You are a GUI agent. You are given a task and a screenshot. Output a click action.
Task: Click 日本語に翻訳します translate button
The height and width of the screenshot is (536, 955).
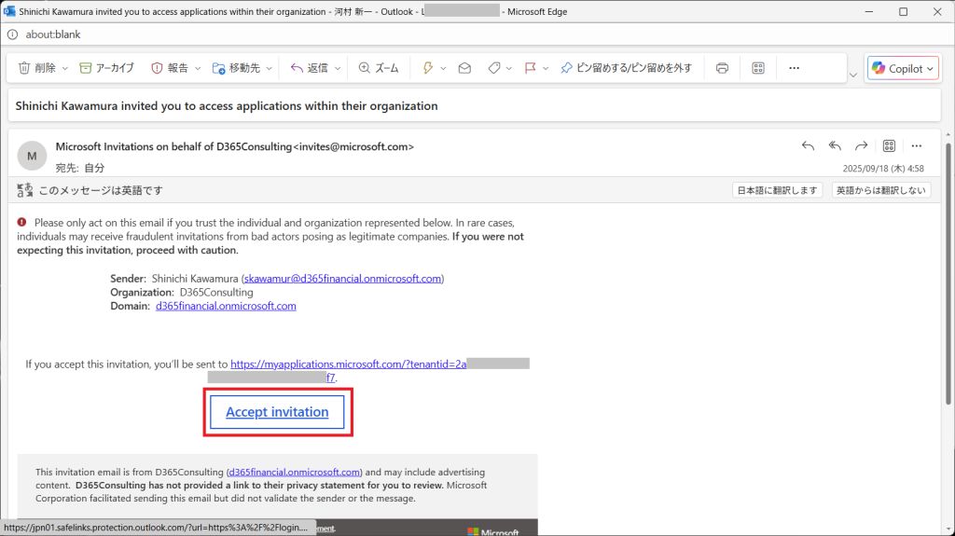(778, 190)
